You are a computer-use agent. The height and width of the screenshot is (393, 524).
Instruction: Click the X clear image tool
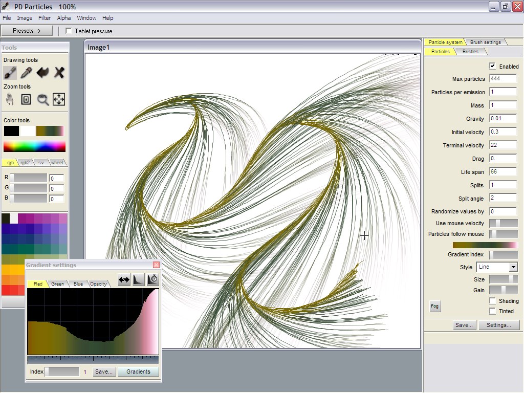(59, 73)
